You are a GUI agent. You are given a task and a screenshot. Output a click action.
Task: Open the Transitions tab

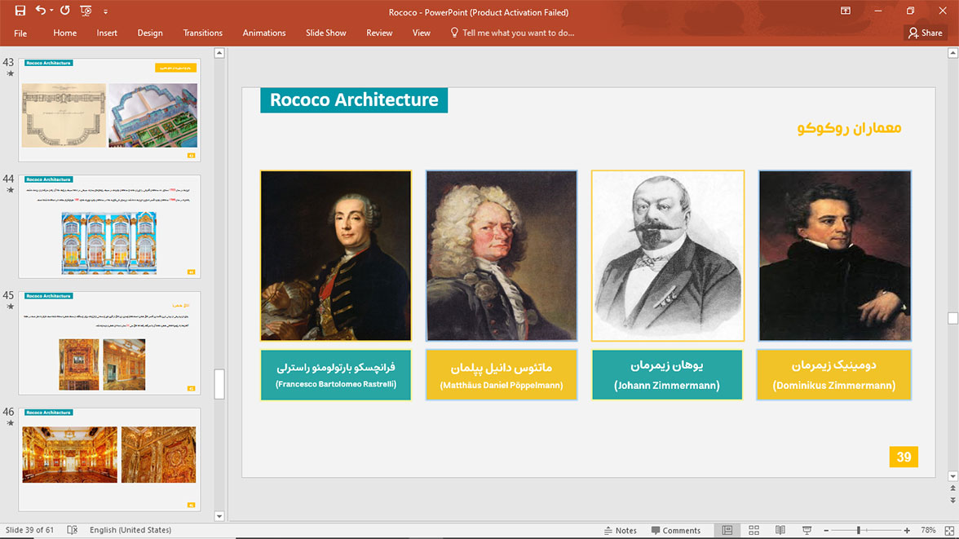coord(202,33)
